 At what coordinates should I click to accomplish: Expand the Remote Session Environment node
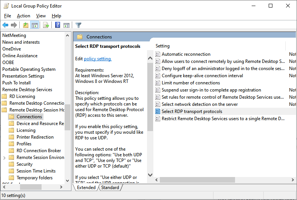pyautogui.click(x=4, y=157)
